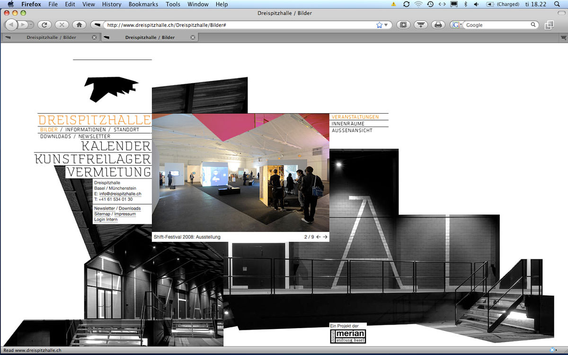Click the sync arrows menu bar icon
This screenshot has width=568, height=355.
click(x=406, y=4)
